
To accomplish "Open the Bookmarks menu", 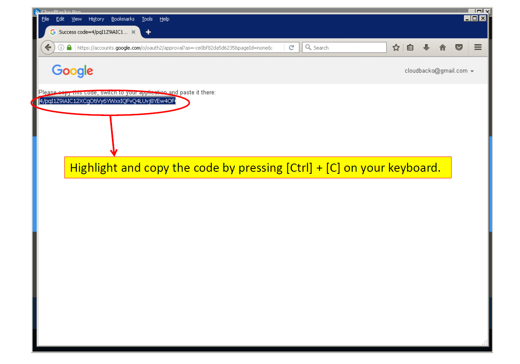I will coord(123,19).
